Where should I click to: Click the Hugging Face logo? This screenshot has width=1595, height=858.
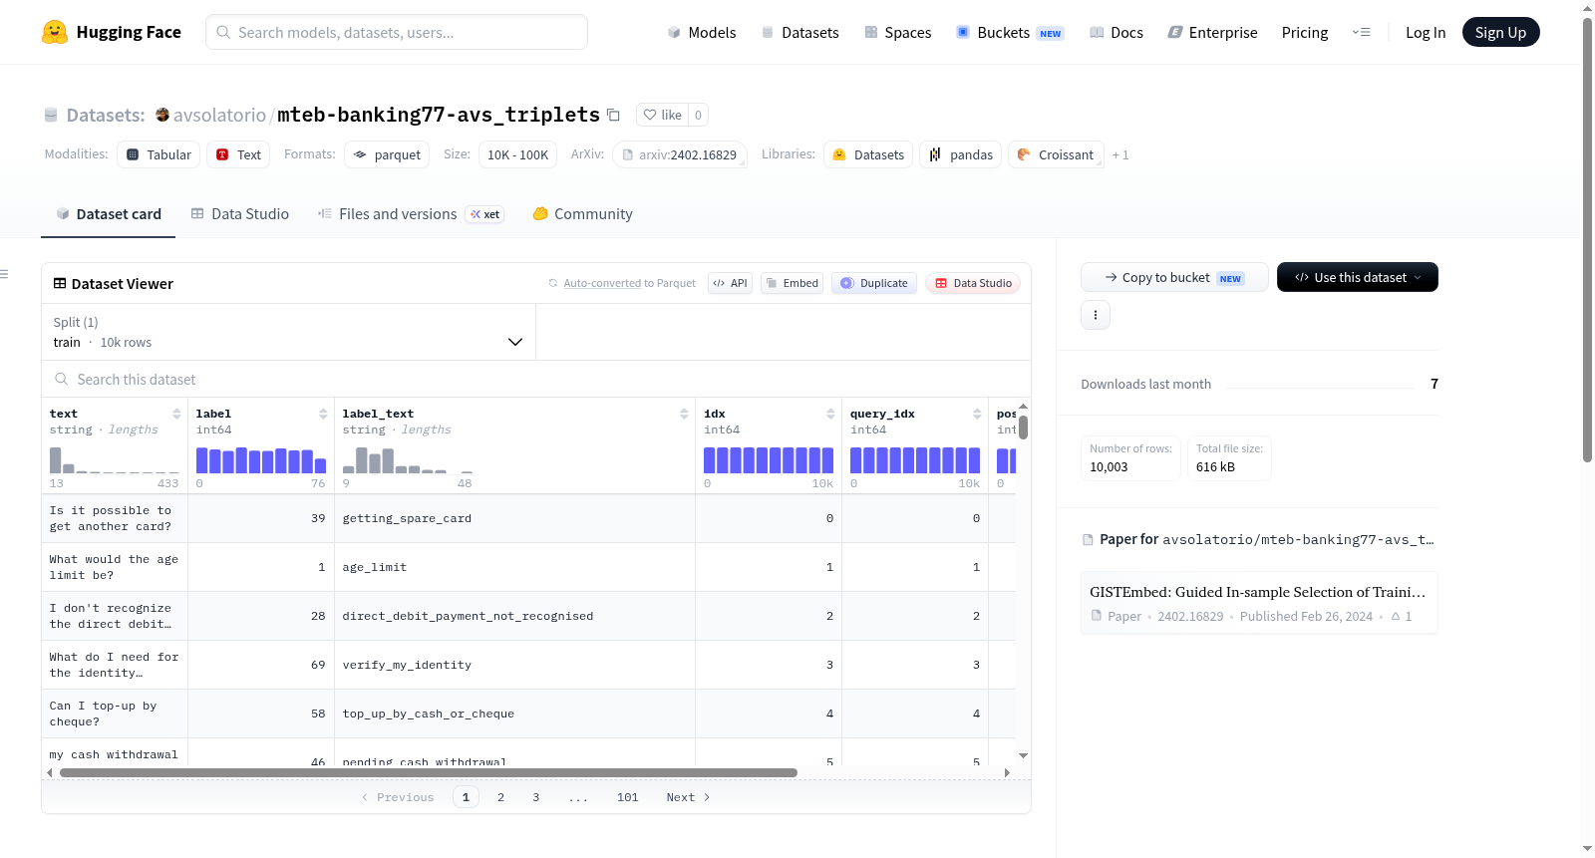pos(55,32)
